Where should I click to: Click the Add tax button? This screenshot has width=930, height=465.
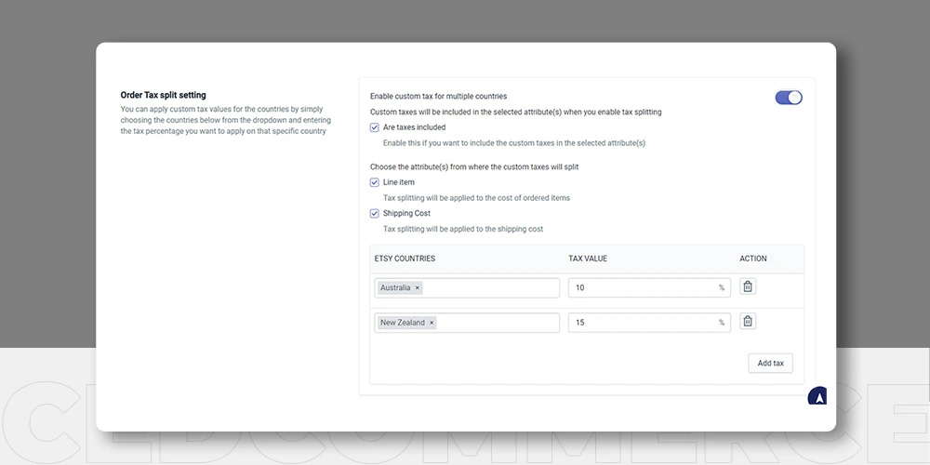pyautogui.click(x=770, y=363)
